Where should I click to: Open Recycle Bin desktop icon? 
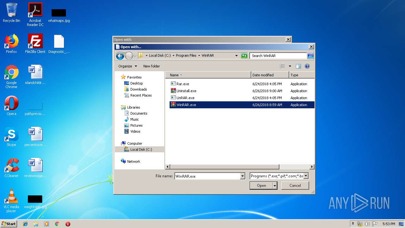[11, 13]
